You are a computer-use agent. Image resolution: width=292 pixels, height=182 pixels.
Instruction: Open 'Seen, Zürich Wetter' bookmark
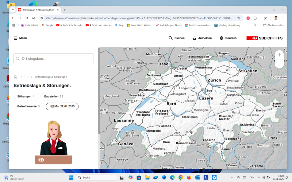tap(139, 25)
